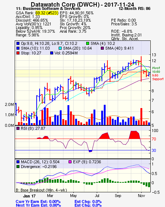Click the red 9.60 Support label
The image size is (165, 207).
pyautogui.click(x=158, y=77)
